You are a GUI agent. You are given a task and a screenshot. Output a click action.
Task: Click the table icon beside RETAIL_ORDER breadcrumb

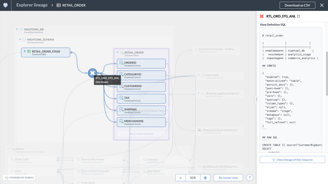point(59,5)
